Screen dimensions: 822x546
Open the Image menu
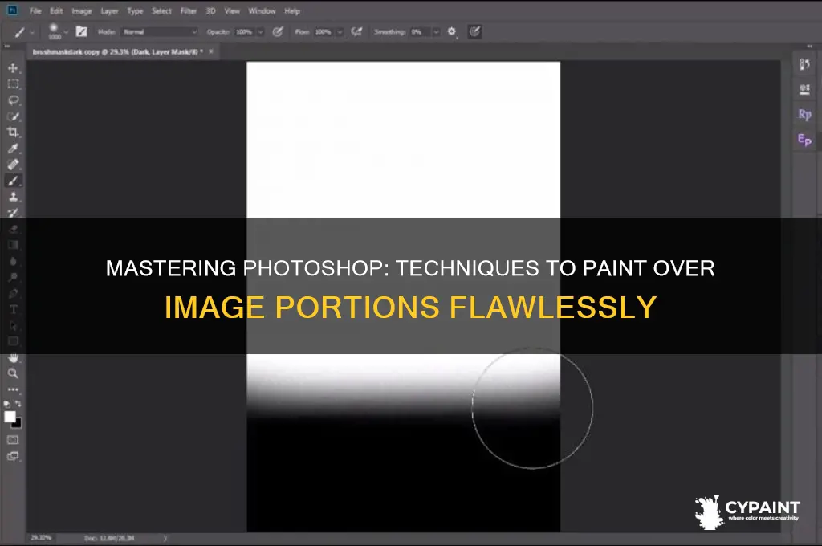coord(81,11)
